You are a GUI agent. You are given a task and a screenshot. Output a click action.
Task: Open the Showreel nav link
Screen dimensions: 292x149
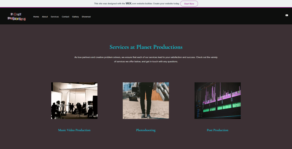[86, 17]
